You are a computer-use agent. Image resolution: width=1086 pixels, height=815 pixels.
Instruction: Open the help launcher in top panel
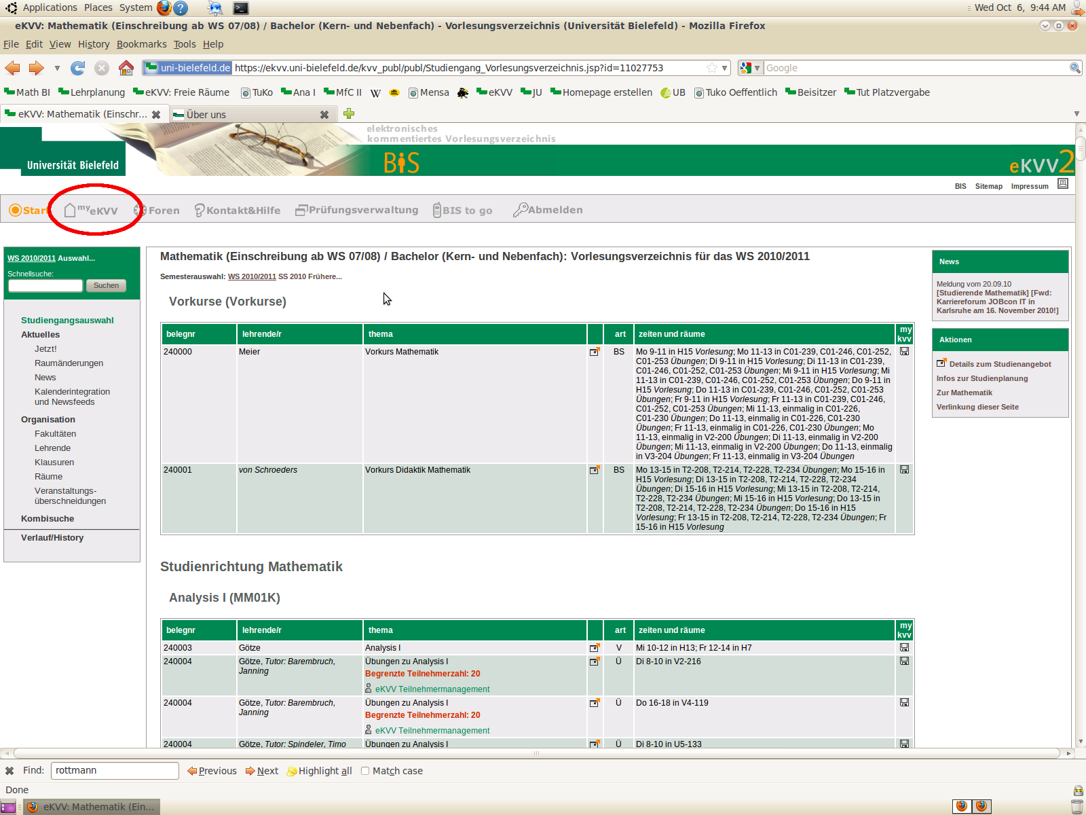tap(181, 8)
